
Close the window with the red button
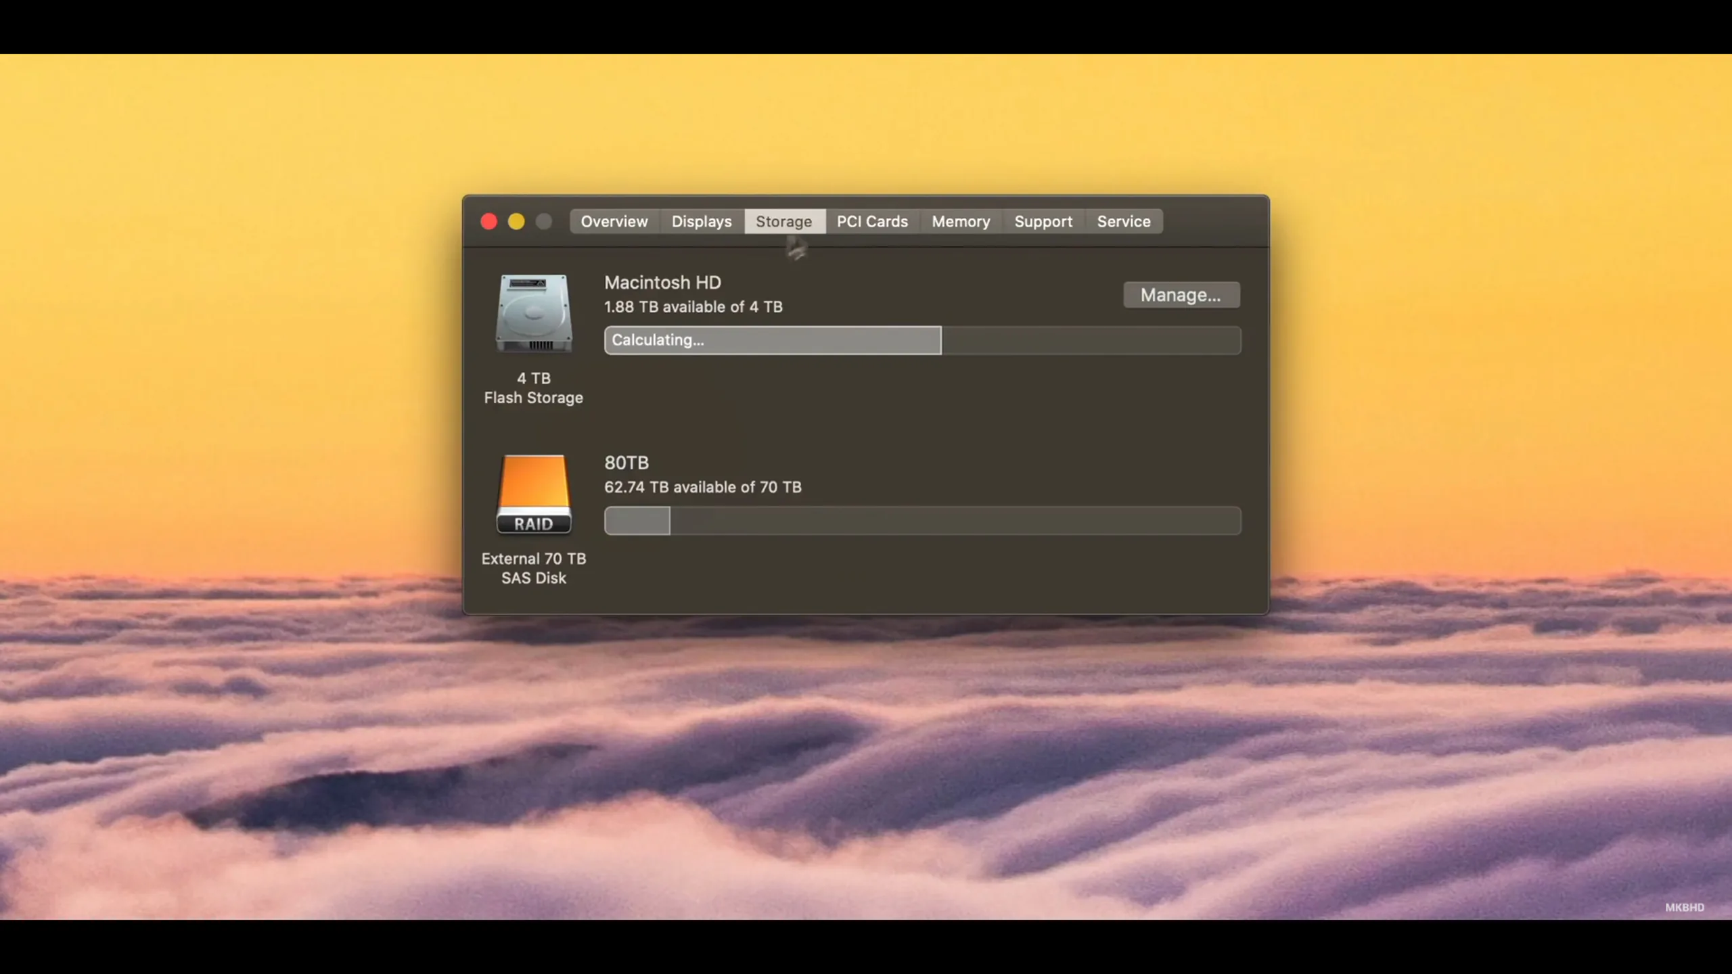(x=488, y=221)
